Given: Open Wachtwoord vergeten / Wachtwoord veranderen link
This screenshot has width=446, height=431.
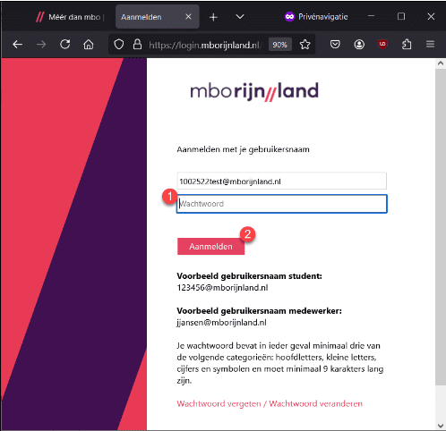Looking at the screenshot, I should point(270,403).
